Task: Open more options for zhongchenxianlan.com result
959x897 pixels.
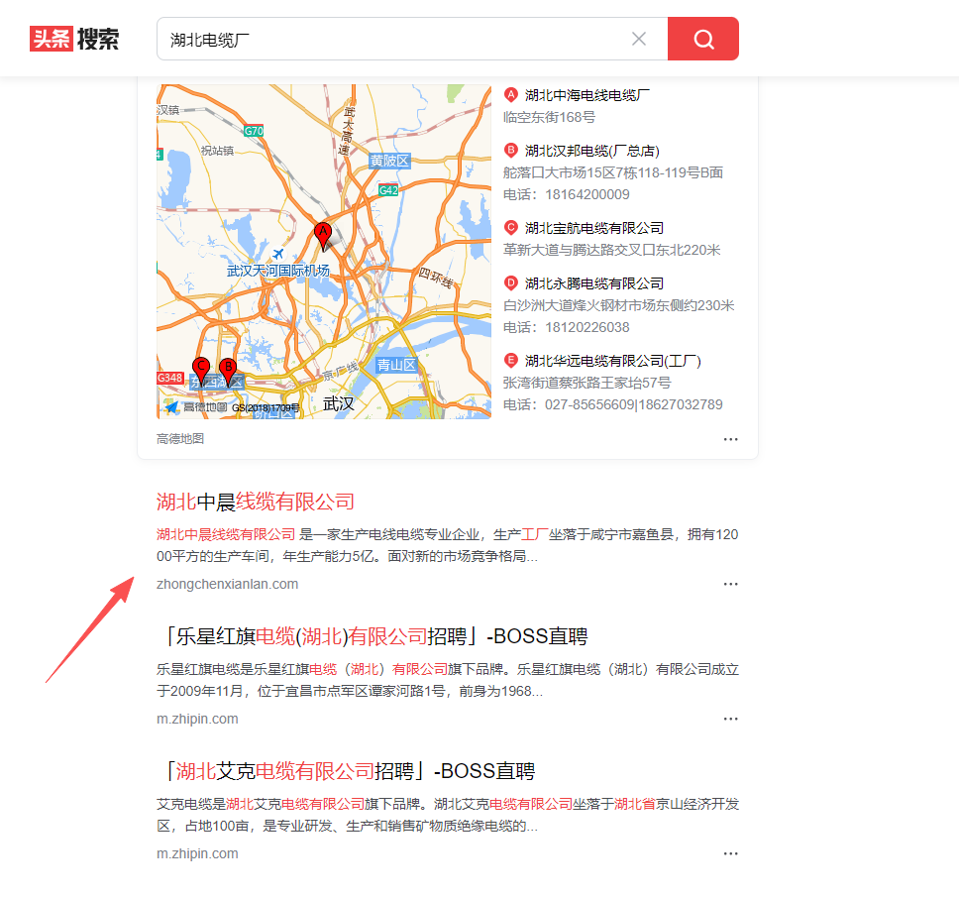Action: click(730, 584)
